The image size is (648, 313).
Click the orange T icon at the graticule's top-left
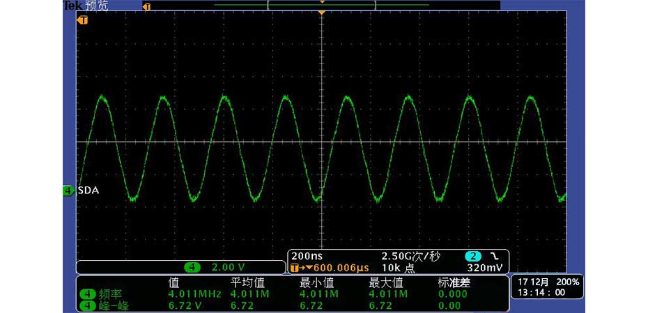[83, 20]
